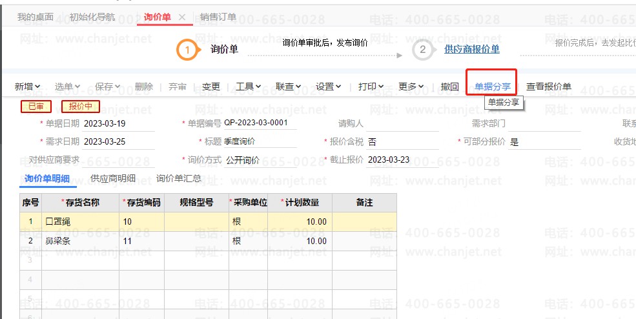Click 存货编码 cell with value 11

141,241
